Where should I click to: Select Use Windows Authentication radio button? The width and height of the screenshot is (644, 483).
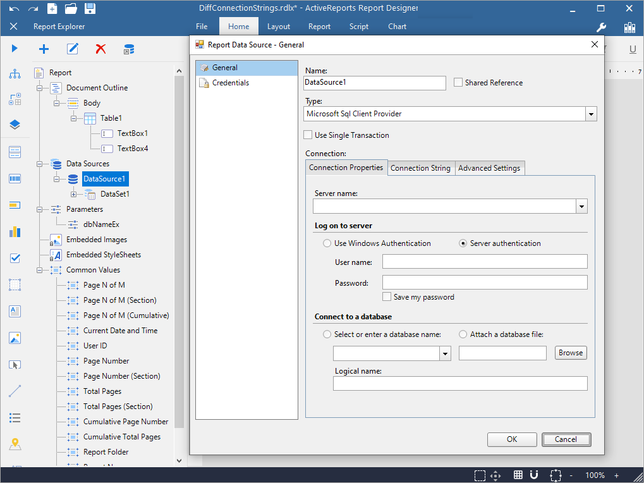(x=327, y=243)
